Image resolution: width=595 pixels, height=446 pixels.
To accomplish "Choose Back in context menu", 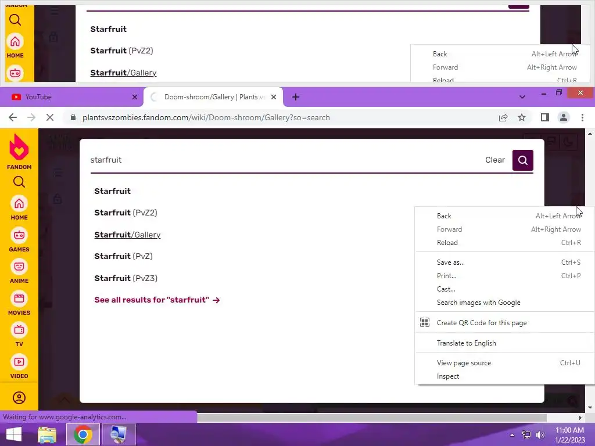I will tap(504, 216).
